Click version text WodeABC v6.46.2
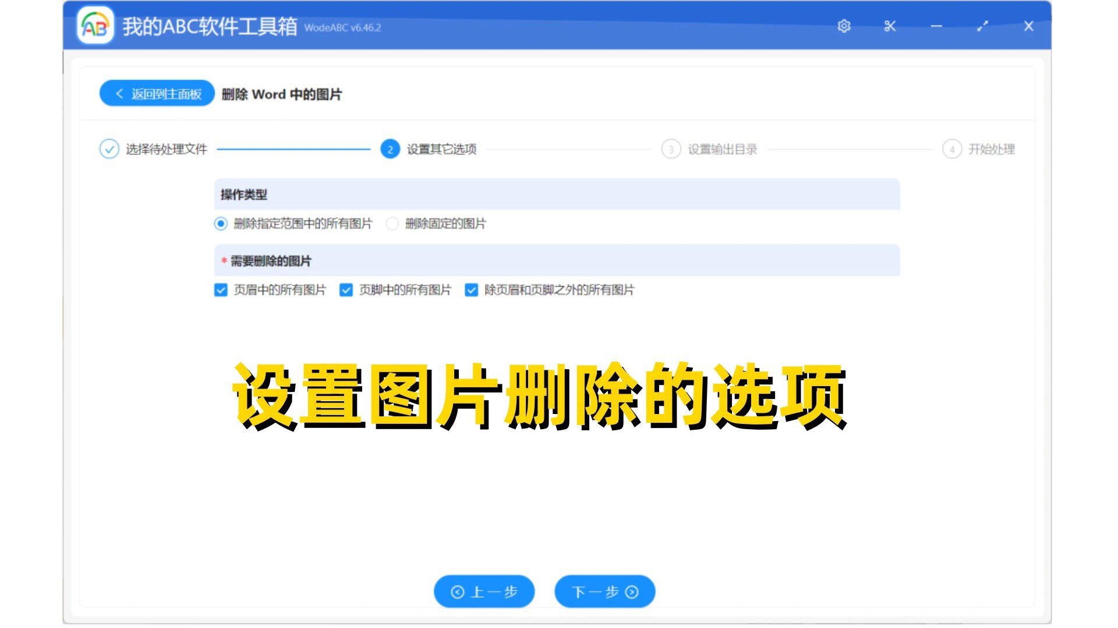Image resolution: width=1118 pixels, height=628 pixels. point(342,28)
